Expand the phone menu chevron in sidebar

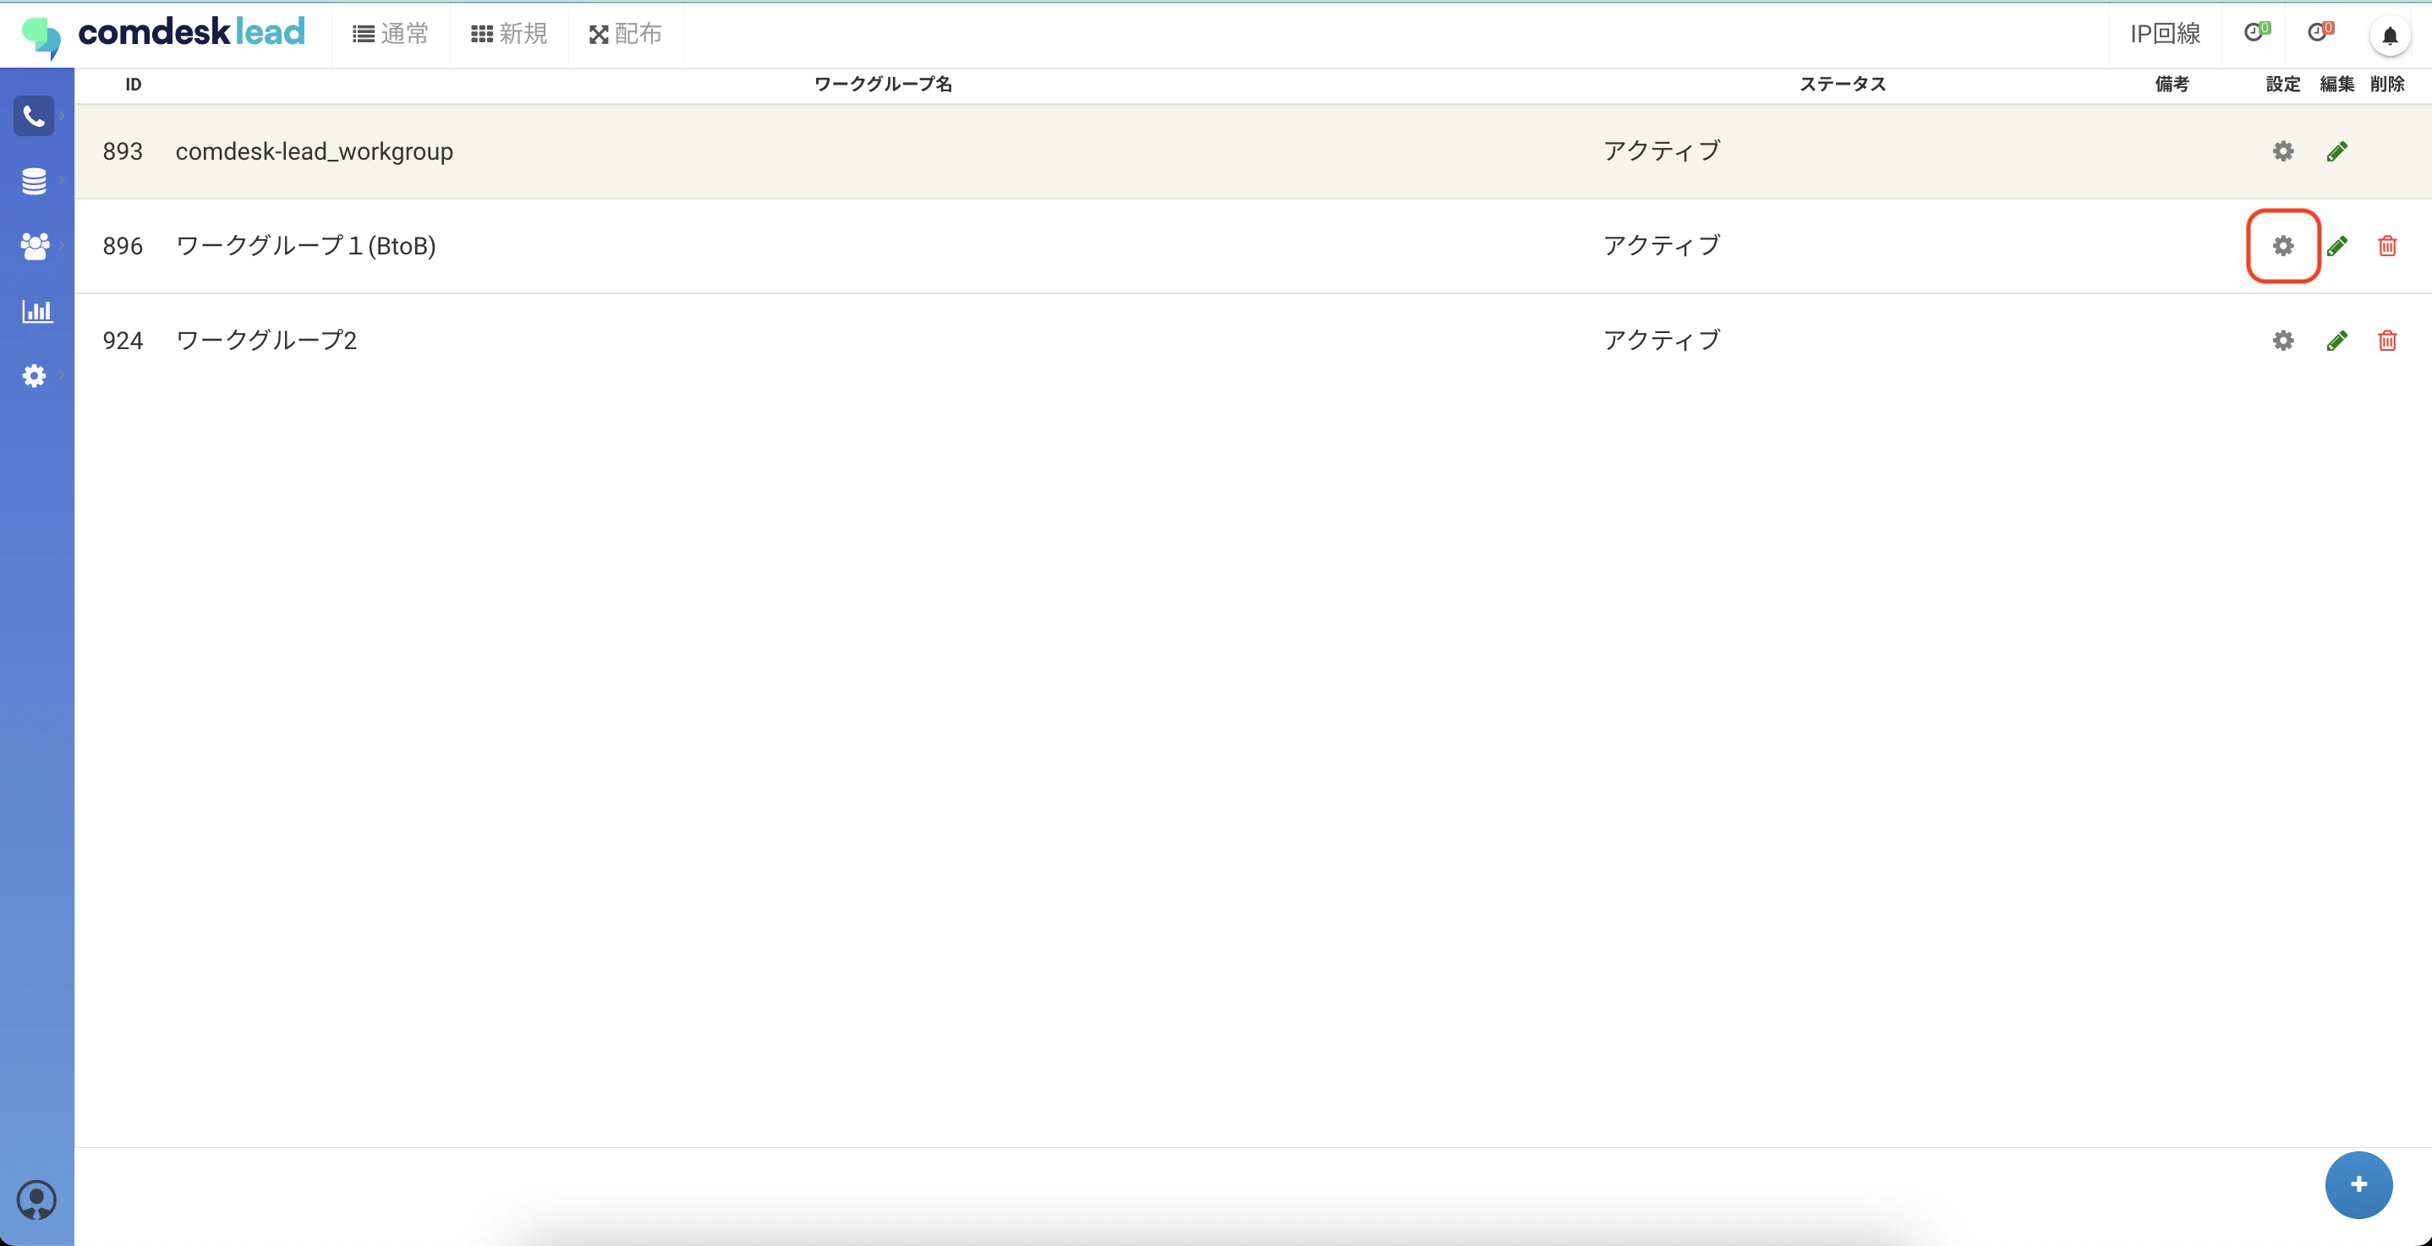62,116
